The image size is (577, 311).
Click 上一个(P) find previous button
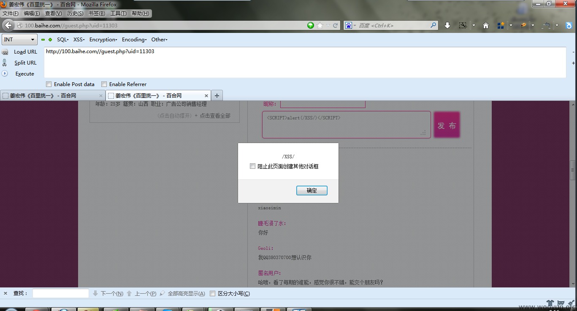tap(141, 293)
